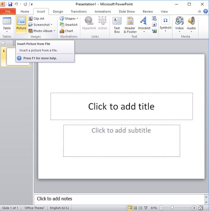This screenshot has width=209, height=211.
Task: Open Clip Art pane
Action: (x=37, y=18)
